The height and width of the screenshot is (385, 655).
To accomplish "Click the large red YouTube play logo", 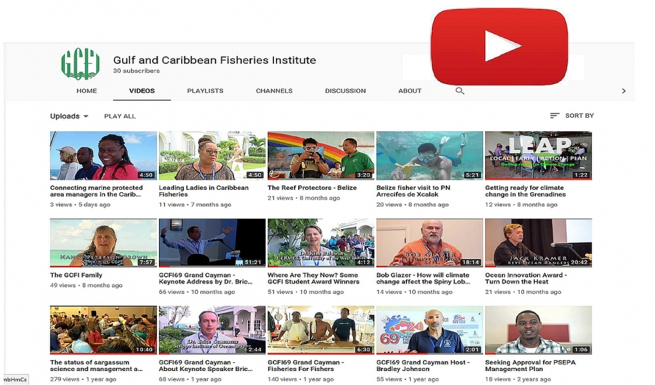I will 499,46.
